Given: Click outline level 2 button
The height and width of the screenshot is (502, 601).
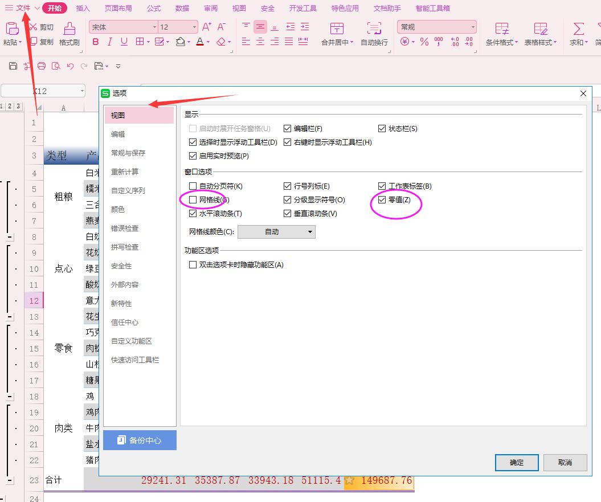Looking at the screenshot, I should (10, 106).
